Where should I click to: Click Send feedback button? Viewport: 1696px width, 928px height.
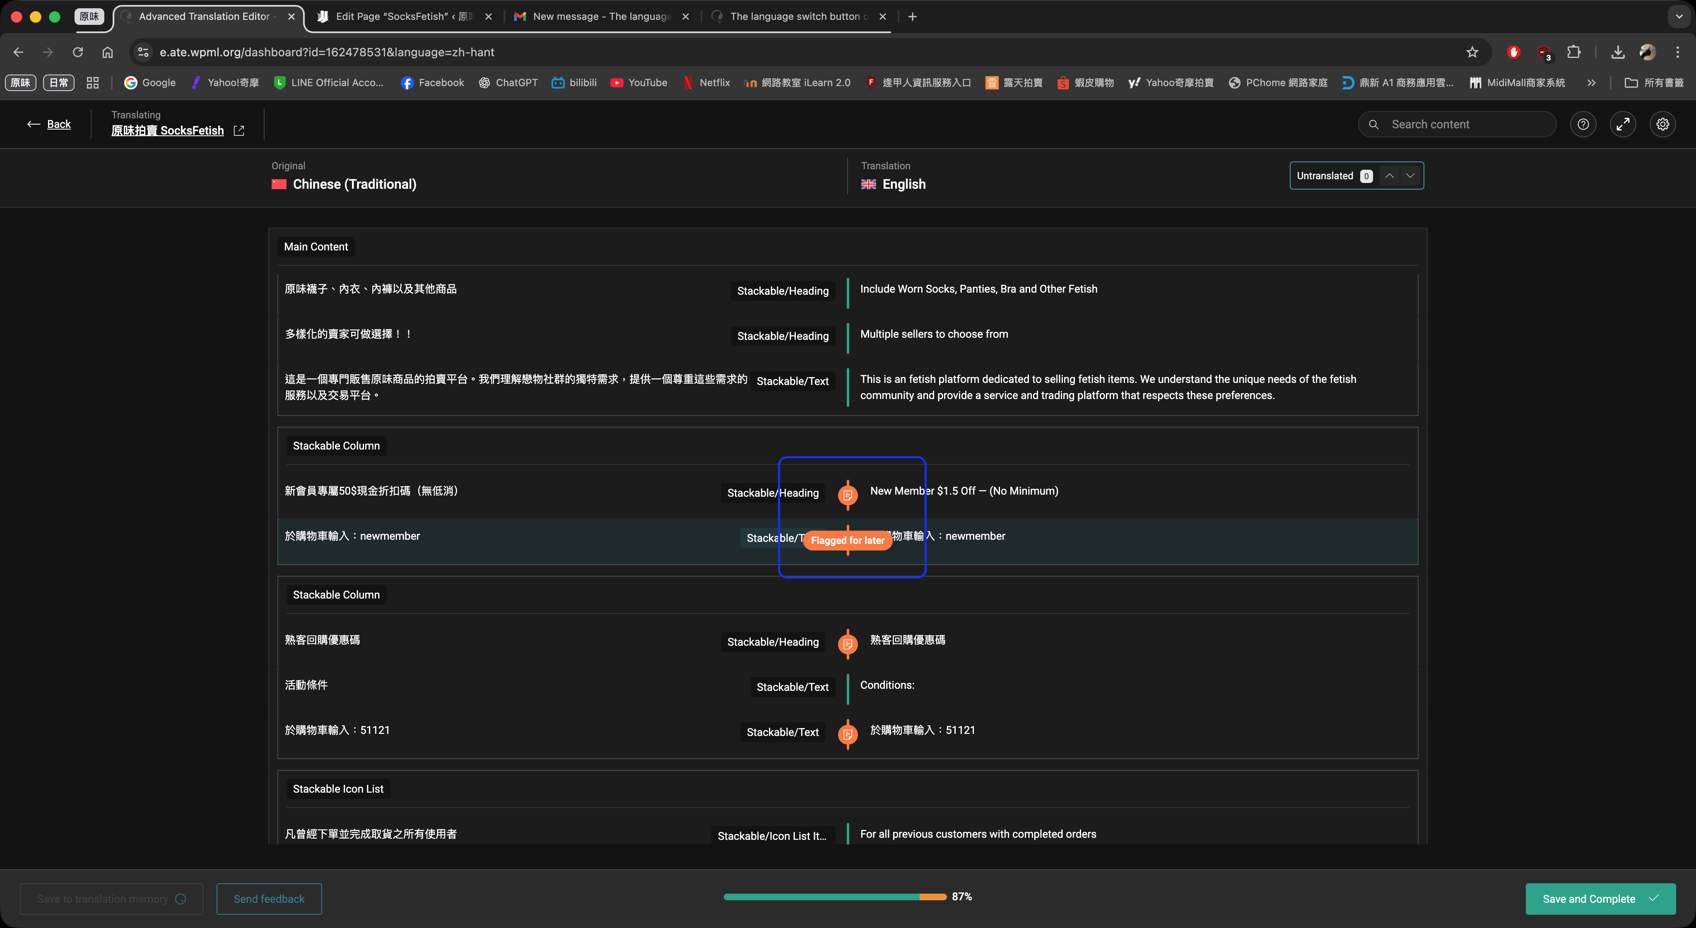click(269, 898)
